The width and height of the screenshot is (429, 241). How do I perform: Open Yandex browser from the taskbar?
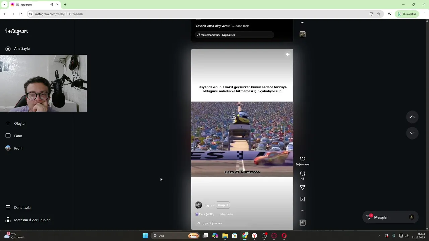click(x=255, y=236)
